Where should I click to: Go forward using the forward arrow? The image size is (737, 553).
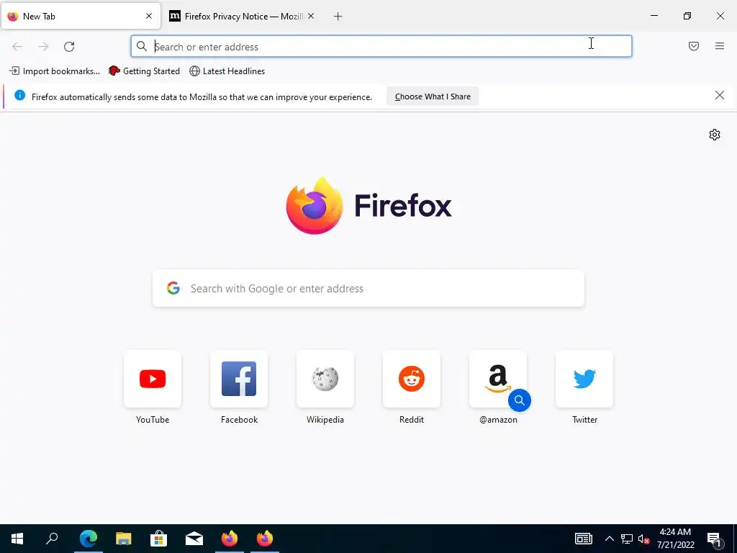[43, 47]
